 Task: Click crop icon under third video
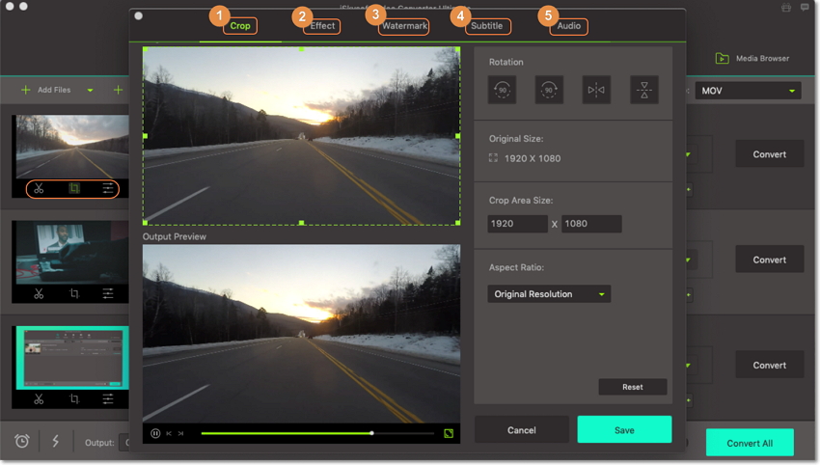click(73, 398)
